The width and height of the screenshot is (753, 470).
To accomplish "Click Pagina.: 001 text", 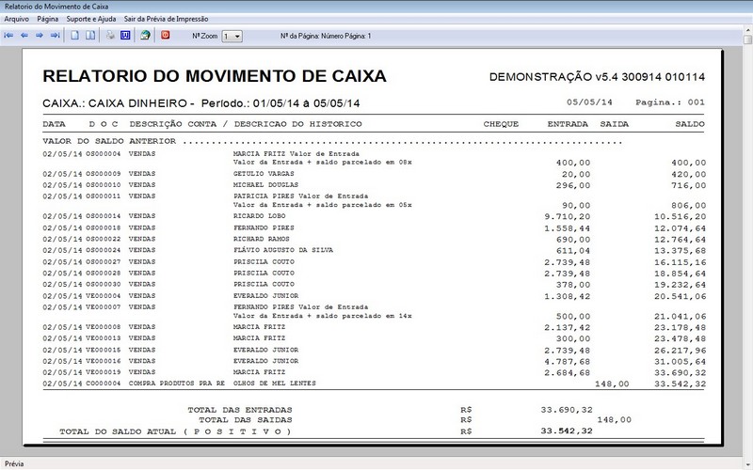I will 670,102.
